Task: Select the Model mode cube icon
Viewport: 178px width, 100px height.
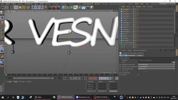Action: click(x=2, y=18)
